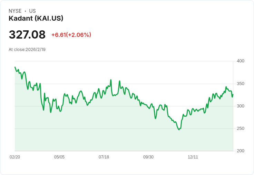Click the 300 y-axis value label
Viewport: 254px width, 175px height.
(241, 106)
